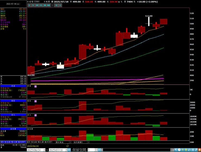
Task: Click the blue KEN indicator label at bottom left
Action: point(13,142)
